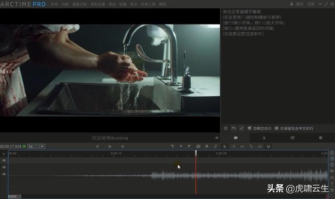This screenshot has height=199, width=335.
Task: Toggle the 忽略空白行 checkbox
Action: tap(250, 128)
